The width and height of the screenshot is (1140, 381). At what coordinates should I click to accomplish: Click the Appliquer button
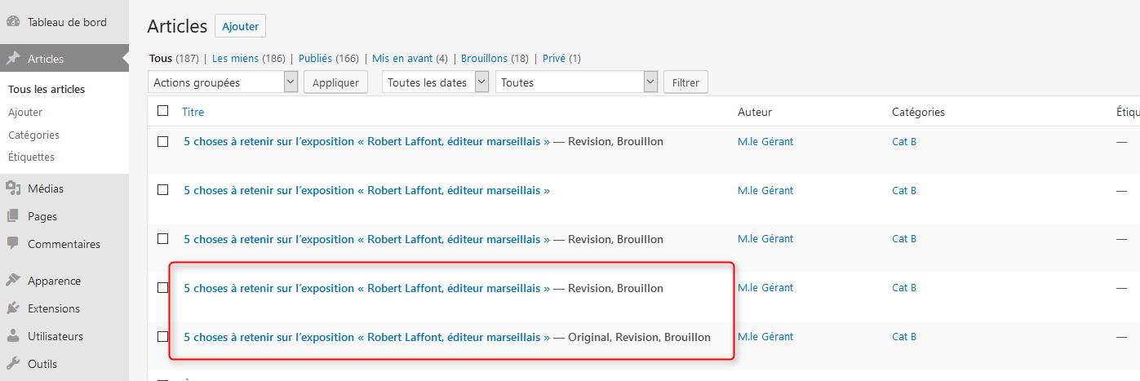click(x=335, y=82)
